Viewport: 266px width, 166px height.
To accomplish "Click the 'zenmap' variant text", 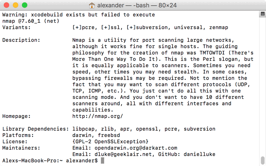I will click(x=218, y=27).
